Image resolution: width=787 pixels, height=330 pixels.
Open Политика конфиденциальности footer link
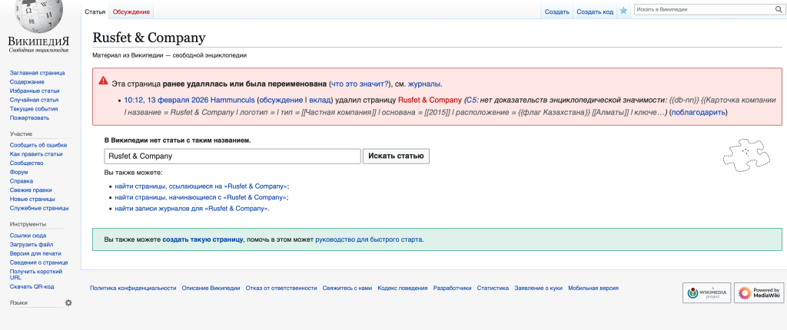tap(133, 288)
